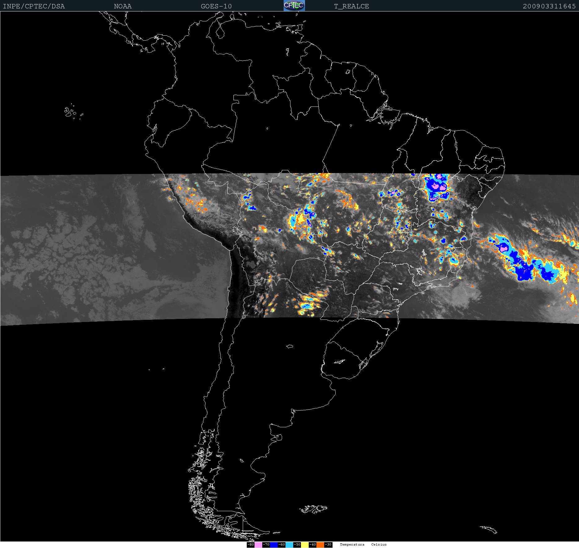This screenshot has height=548, width=579.
Task: Pick the yellow legend color swatch
Action: pos(305,545)
